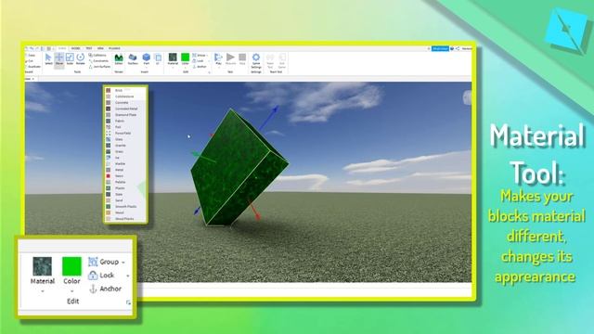Click Cut in the Clipboard group

(30, 61)
